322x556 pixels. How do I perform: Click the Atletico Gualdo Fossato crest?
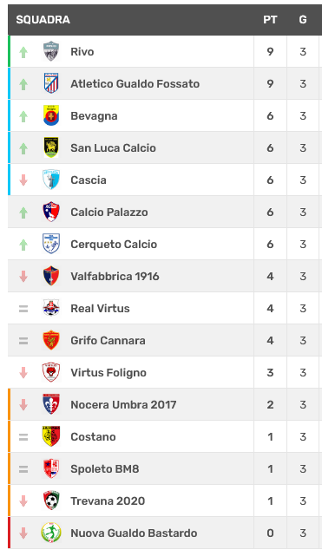pos(51,83)
